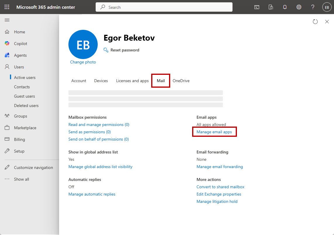This screenshot has width=334, height=235.
Task: Refresh the user details panel
Action: (x=315, y=22)
